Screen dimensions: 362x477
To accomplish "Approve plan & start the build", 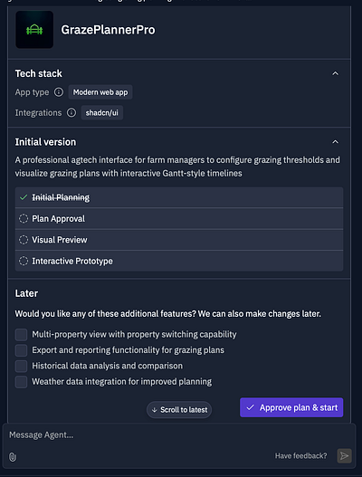I will 291,407.
